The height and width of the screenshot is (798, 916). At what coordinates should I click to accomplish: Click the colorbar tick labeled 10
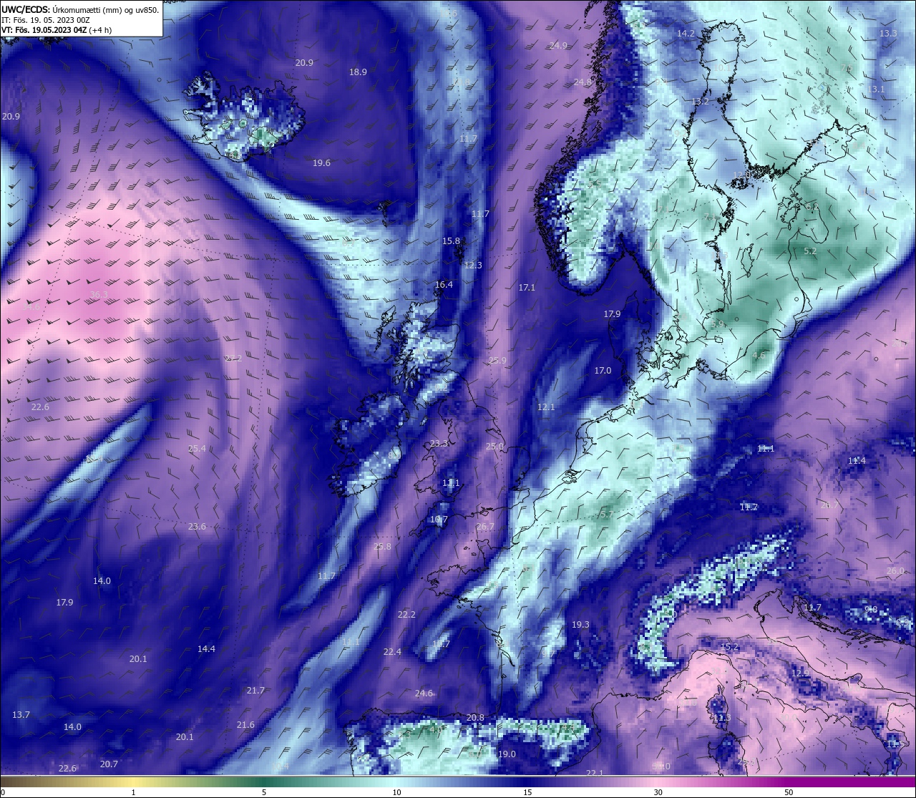396,792
